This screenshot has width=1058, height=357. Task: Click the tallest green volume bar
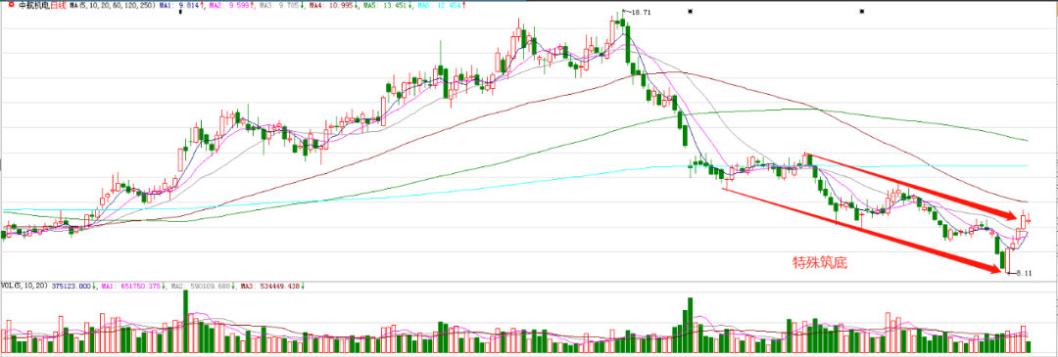185,320
